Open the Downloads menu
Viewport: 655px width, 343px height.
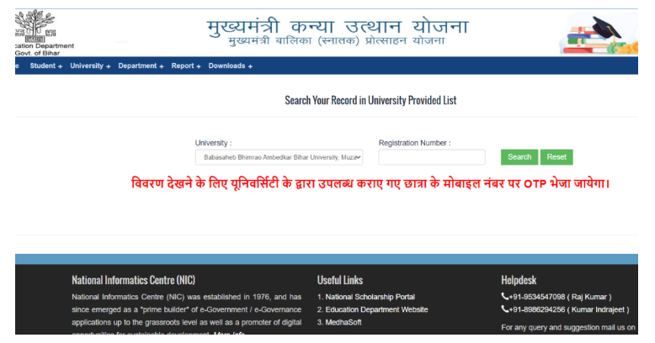click(230, 66)
